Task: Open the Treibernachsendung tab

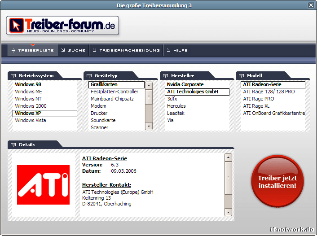Action: point(126,50)
